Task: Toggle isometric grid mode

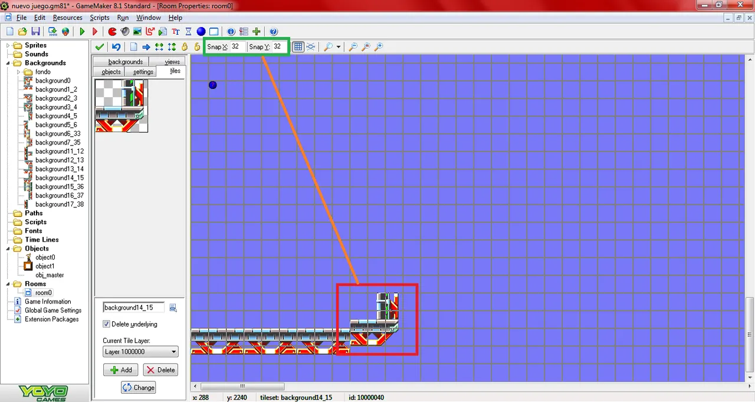Action: [311, 47]
